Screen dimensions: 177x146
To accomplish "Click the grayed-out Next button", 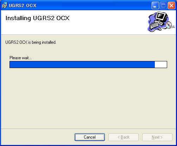I will (x=157, y=137).
